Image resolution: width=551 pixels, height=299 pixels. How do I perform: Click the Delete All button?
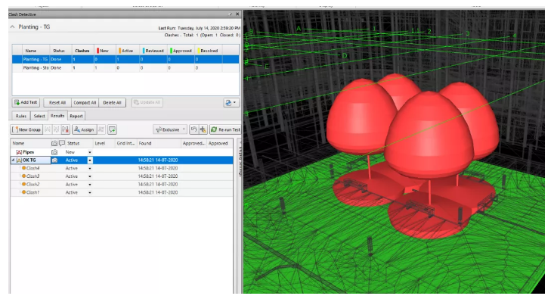point(112,103)
